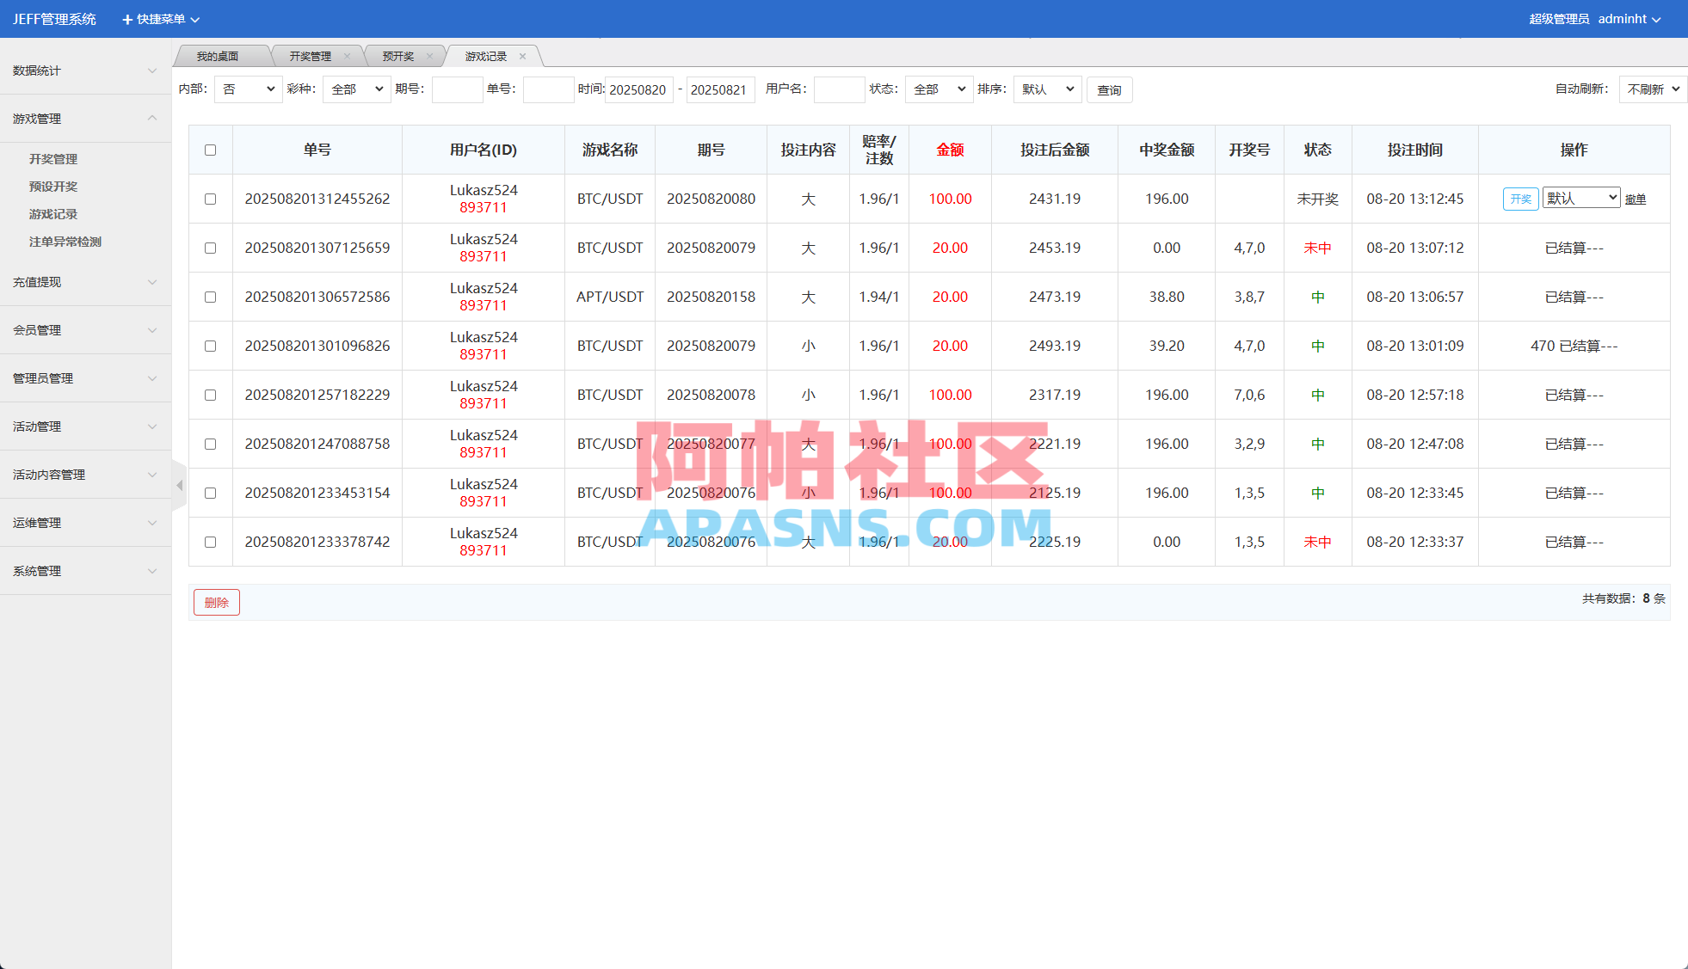Click the 开奖 button in first row
Viewport: 1688px width, 969px height.
[x=1520, y=199]
